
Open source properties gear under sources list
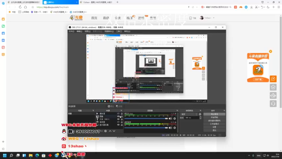pos(105,131)
